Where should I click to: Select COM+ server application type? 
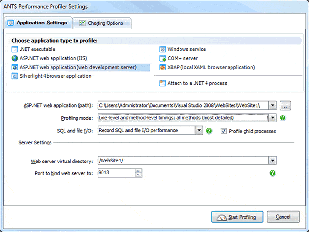(x=179, y=58)
